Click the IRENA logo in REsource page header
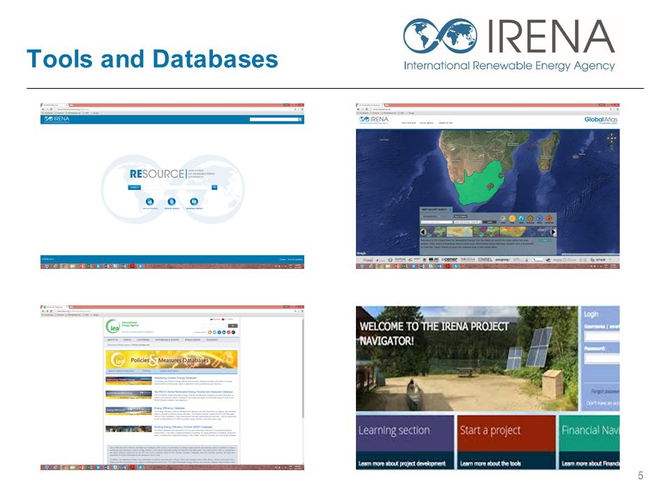 pos(57,119)
